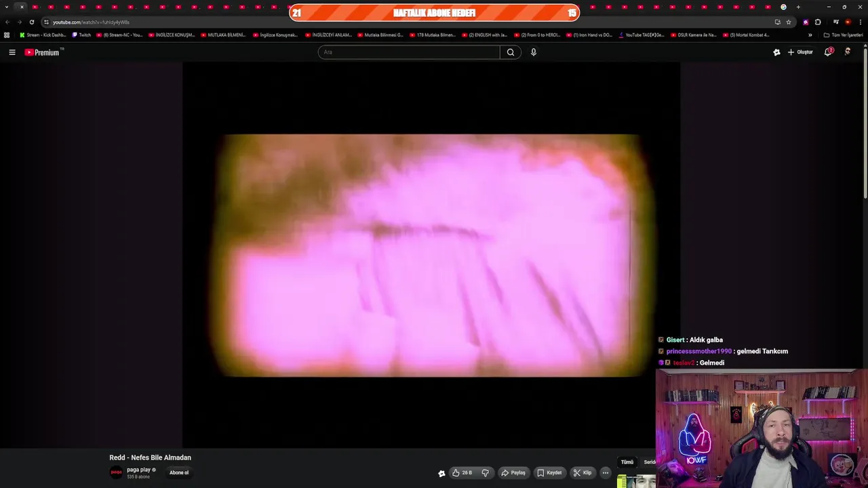Click the star icon left of the like button
The image size is (868, 488).
[x=441, y=473]
